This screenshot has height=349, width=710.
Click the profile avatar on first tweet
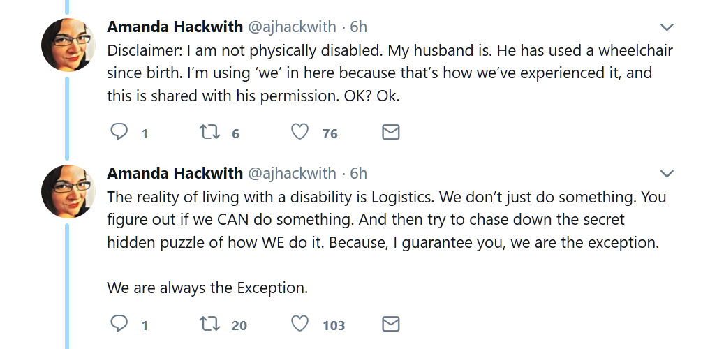click(69, 44)
